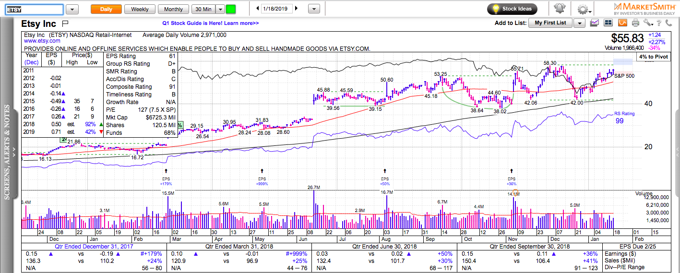Click the P/E 127 row

(x=141, y=110)
